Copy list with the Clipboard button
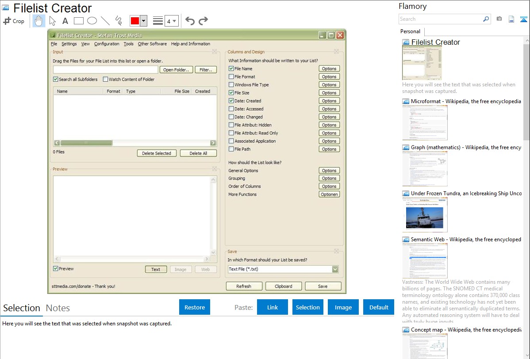The image size is (530, 359). (283, 286)
